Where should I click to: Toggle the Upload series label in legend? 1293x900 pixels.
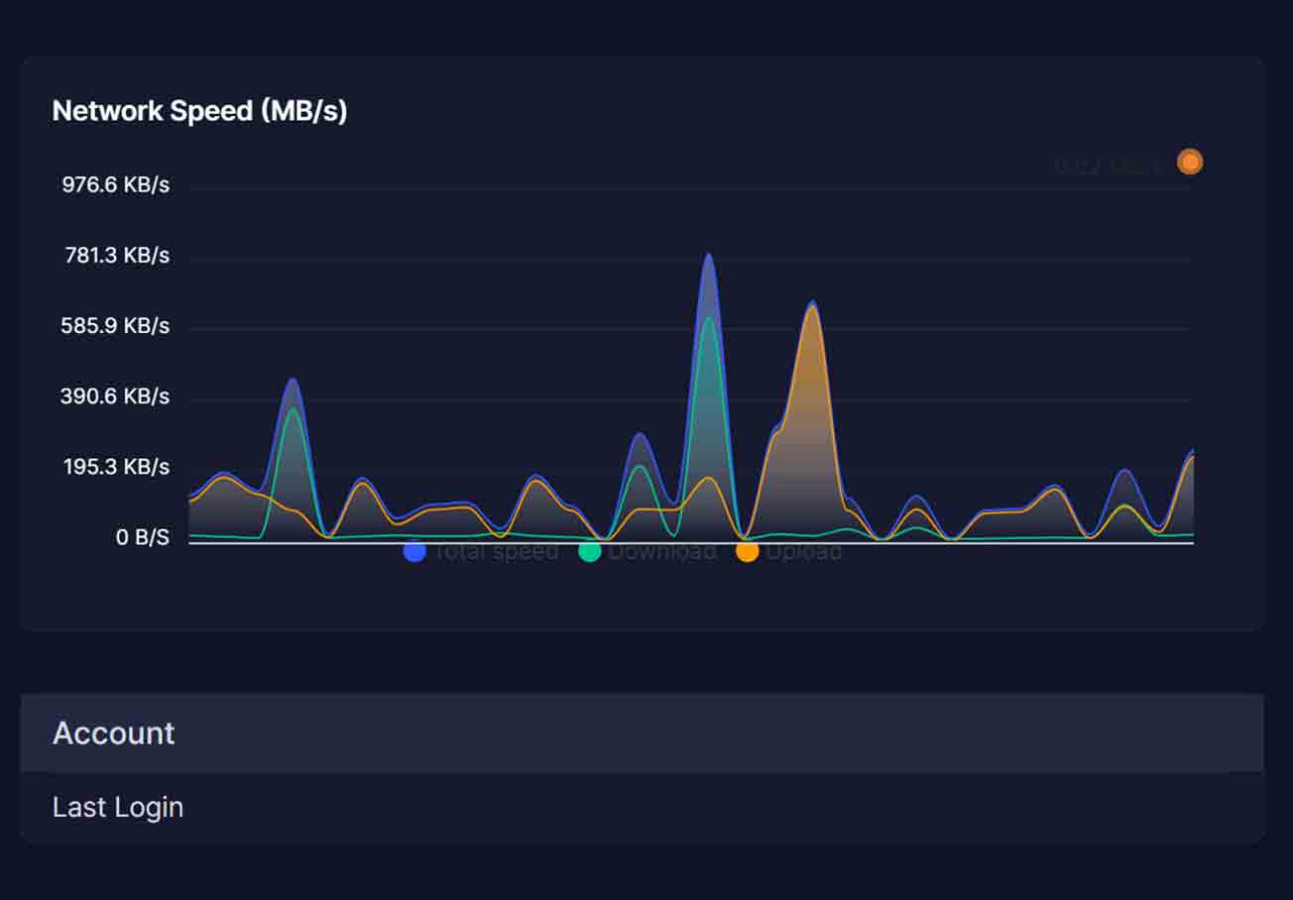(x=804, y=551)
